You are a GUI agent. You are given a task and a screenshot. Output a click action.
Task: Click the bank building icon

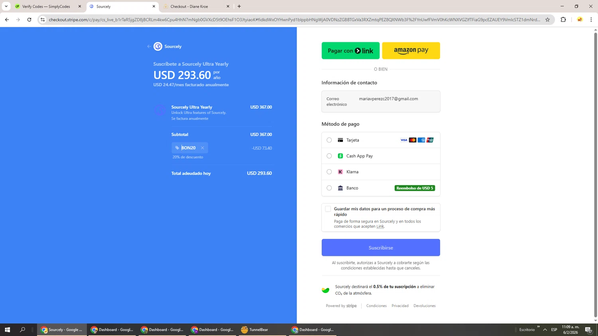(x=340, y=188)
